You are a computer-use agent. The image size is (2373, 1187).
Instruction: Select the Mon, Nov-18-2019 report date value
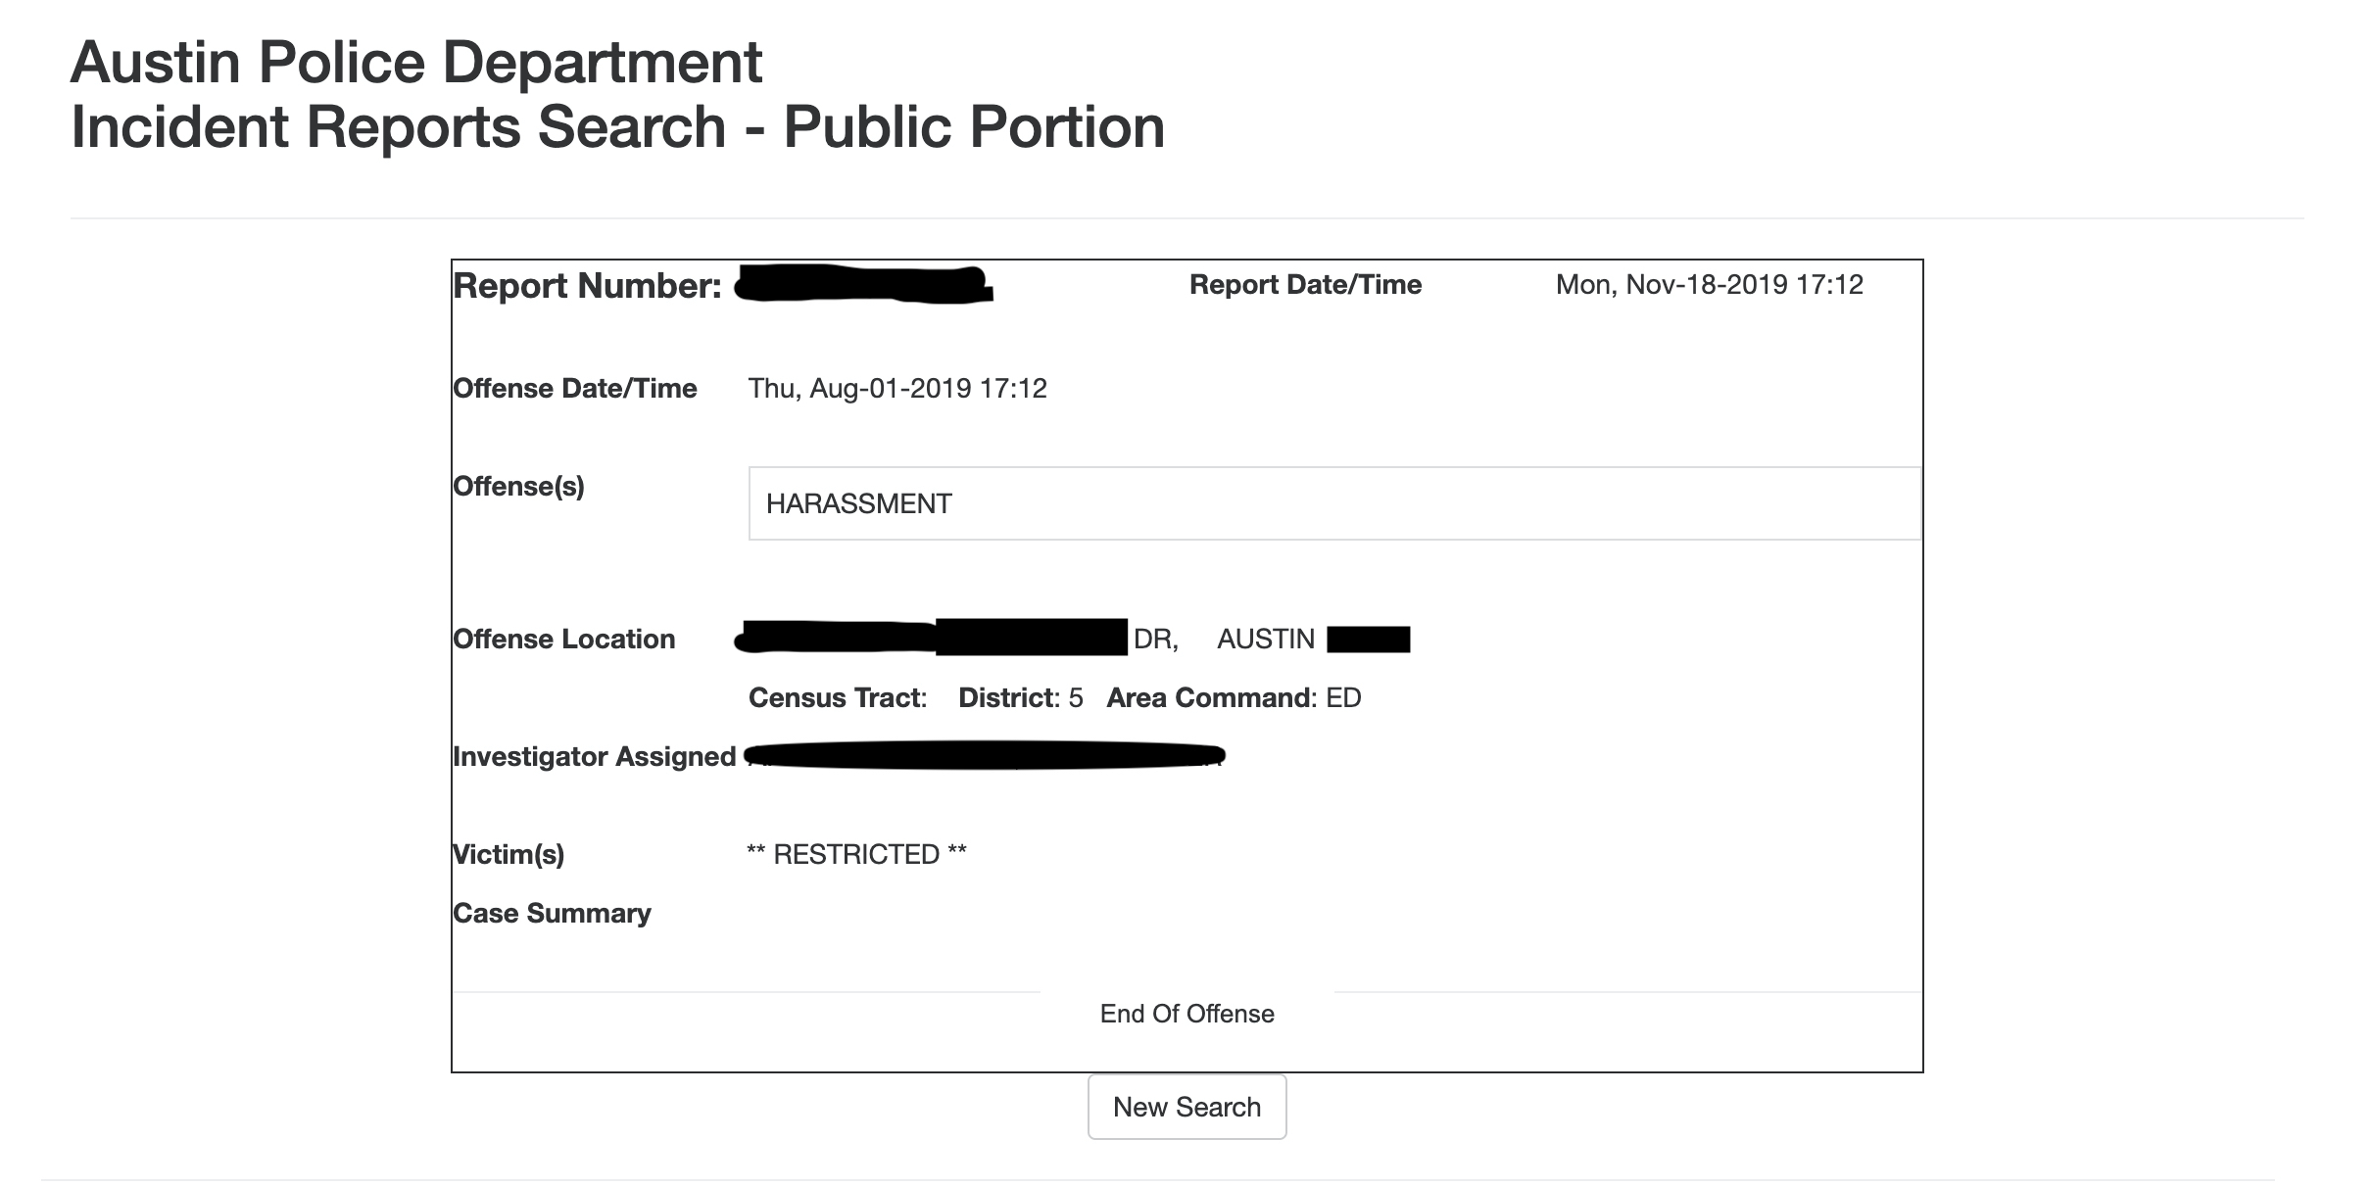[x=1709, y=285]
